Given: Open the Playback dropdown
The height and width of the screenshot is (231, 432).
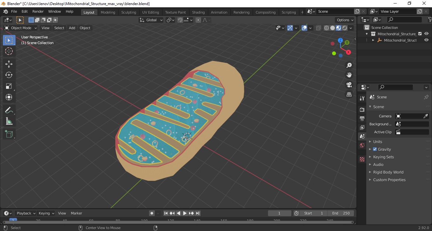Looking at the screenshot, I should coord(26,213).
